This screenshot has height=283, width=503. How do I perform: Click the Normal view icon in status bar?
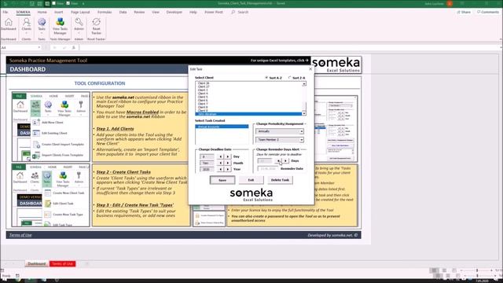coord(434,270)
